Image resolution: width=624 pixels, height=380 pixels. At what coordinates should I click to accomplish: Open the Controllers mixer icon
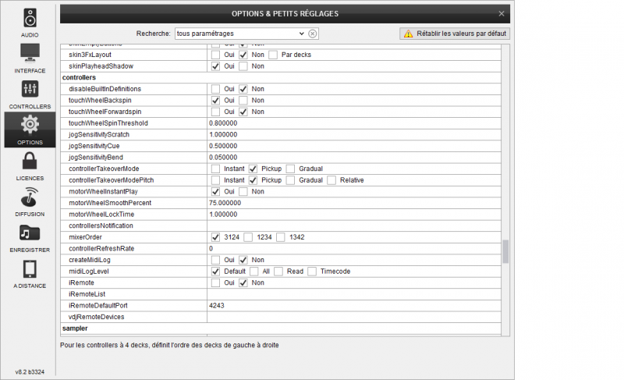(x=30, y=89)
